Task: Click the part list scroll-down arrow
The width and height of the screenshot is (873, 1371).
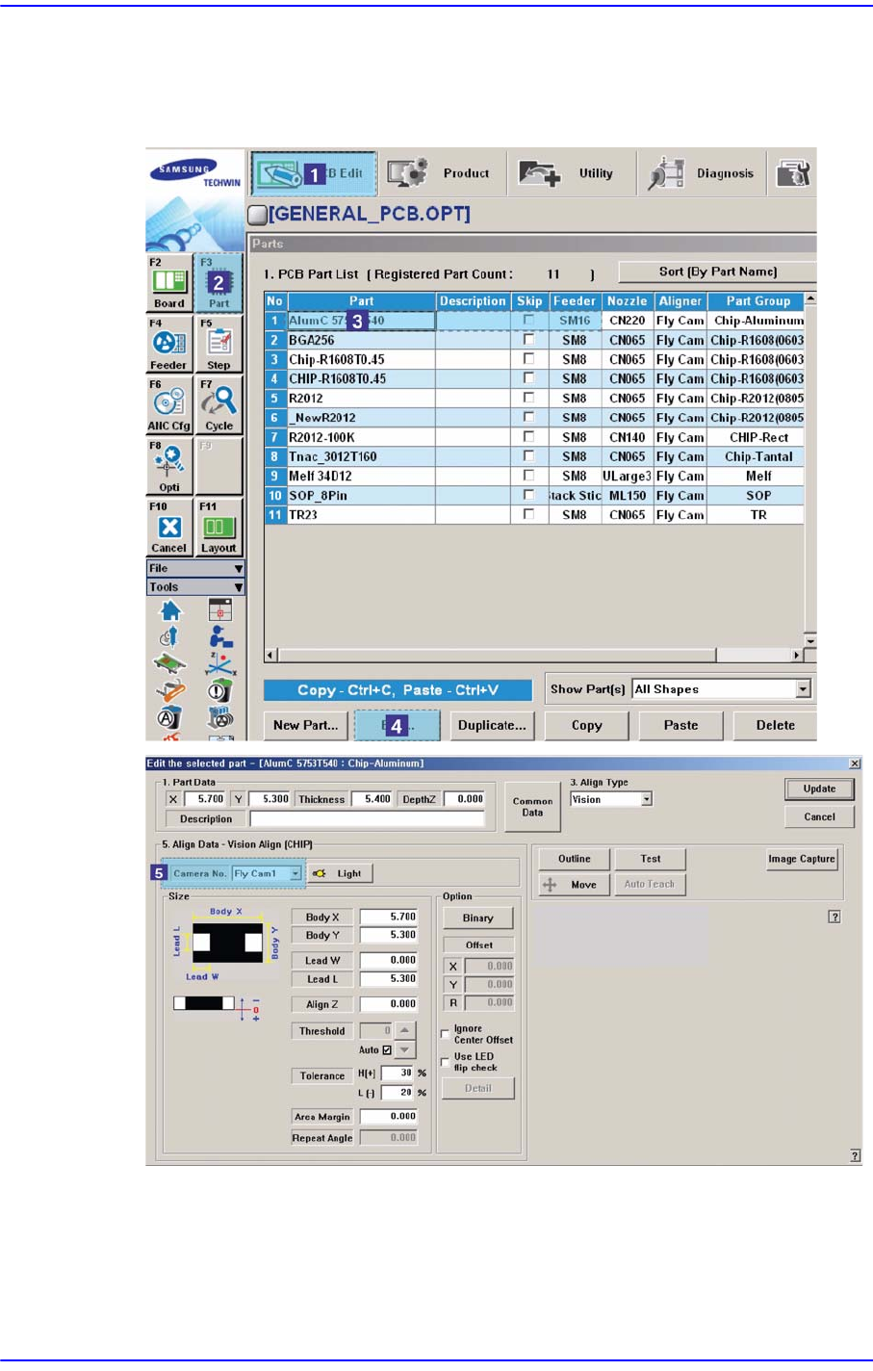Action: [810, 640]
